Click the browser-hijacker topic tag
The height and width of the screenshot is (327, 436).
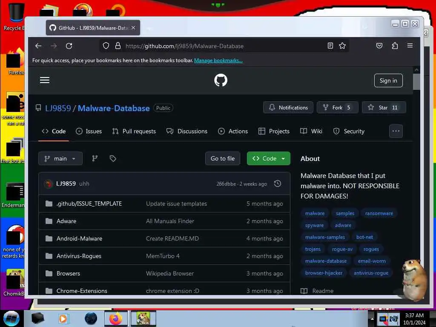(x=324, y=273)
